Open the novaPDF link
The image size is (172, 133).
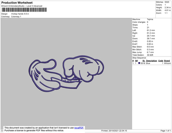click(79, 128)
